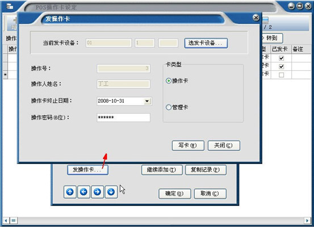This screenshot has height=227, width=314.
Task: Select the 管理卡 radio button
Action: [169, 107]
